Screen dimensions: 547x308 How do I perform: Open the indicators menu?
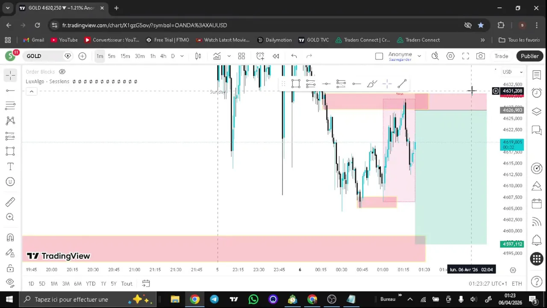(217, 56)
